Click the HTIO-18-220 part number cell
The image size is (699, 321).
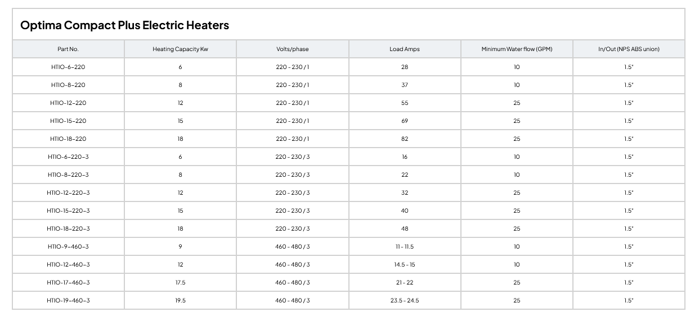(x=68, y=139)
